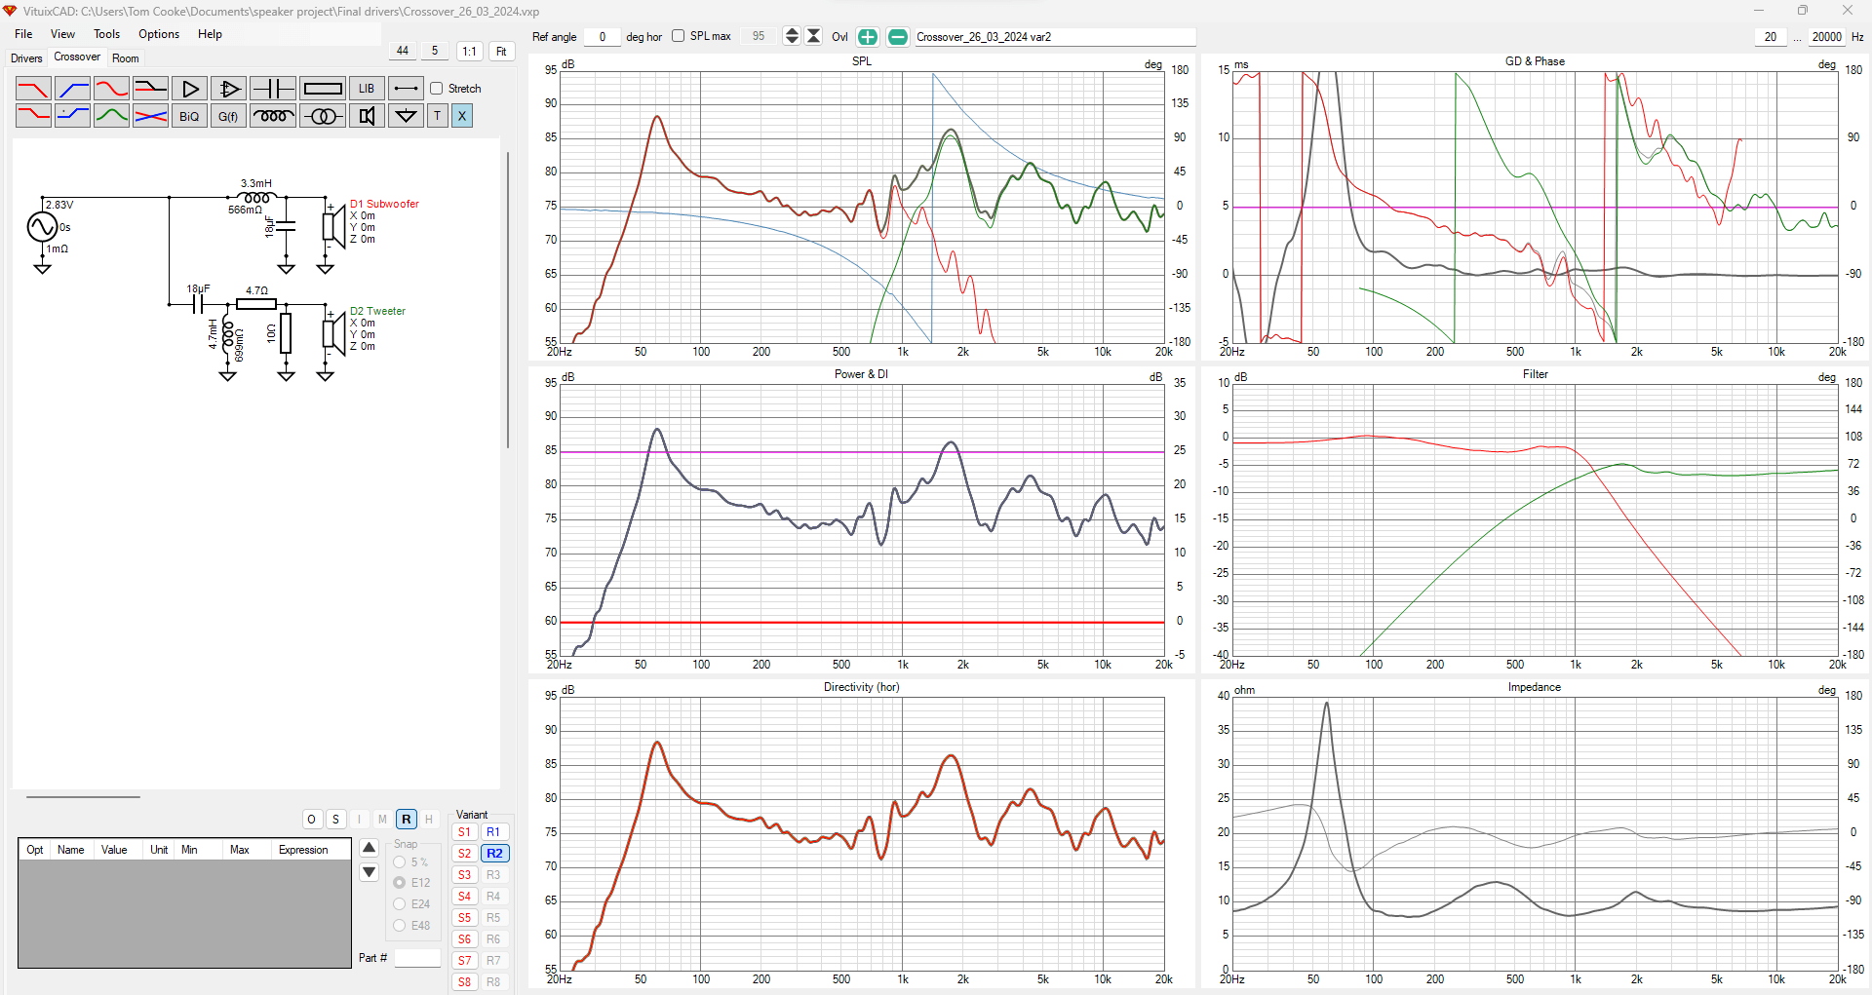Screen dimensions: 1872x995
Task: Select variant S8
Action: (x=465, y=982)
